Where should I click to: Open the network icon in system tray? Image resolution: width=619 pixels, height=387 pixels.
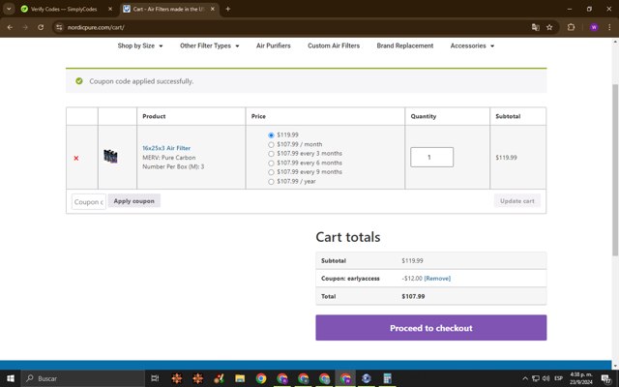click(x=535, y=378)
